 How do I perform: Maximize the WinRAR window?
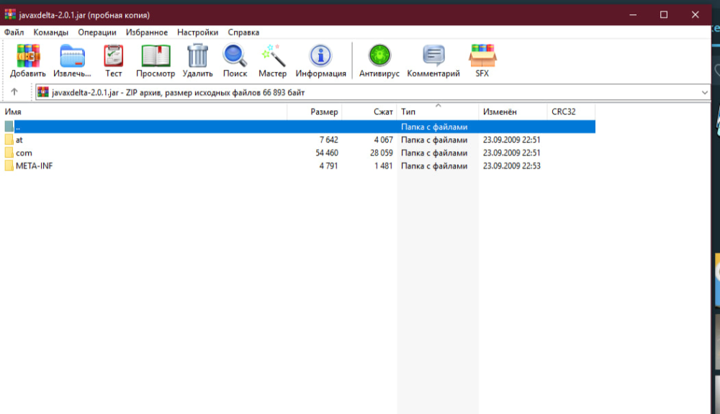tap(664, 14)
